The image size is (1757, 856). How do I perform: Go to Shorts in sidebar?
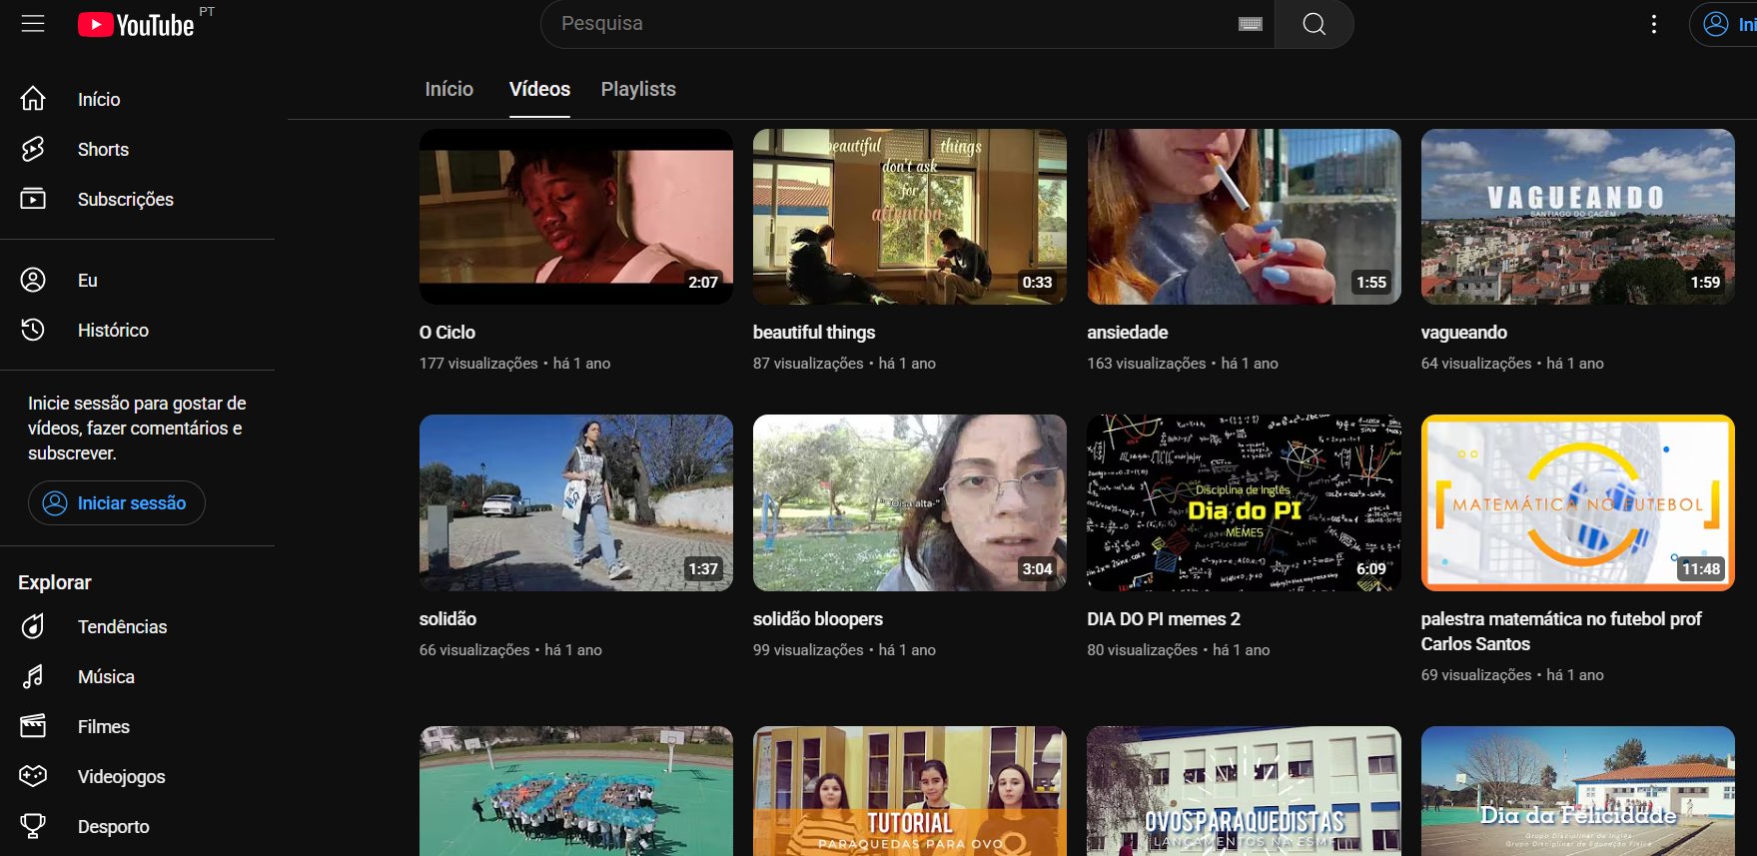[103, 150]
